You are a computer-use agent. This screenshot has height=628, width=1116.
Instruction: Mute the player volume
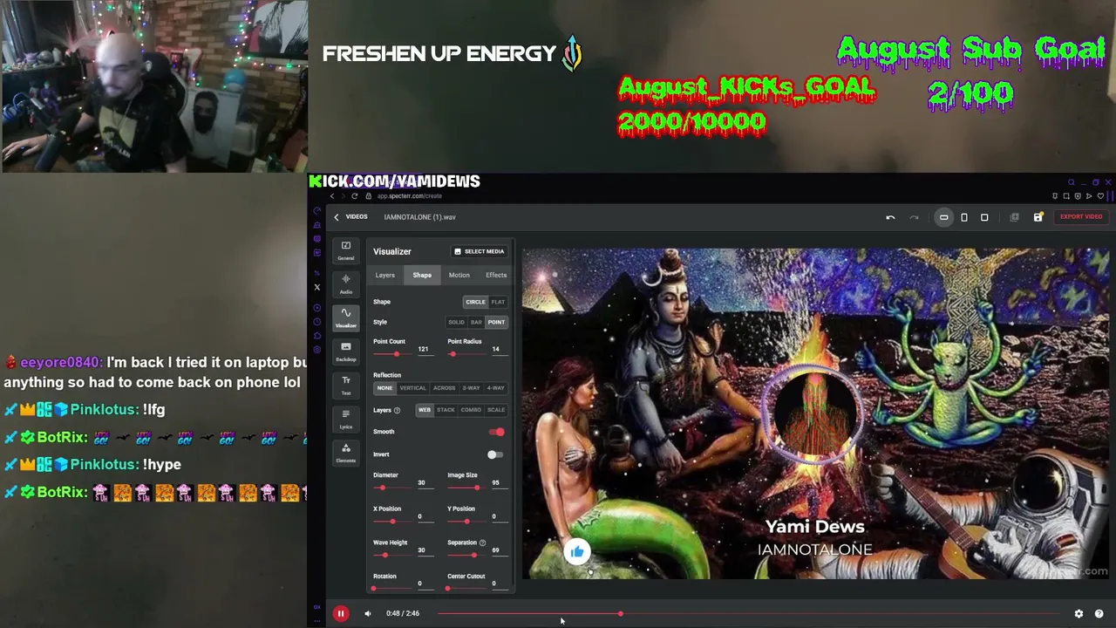pos(368,614)
